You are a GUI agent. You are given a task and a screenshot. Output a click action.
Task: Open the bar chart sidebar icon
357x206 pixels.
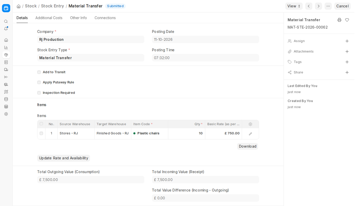click(6, 48)
